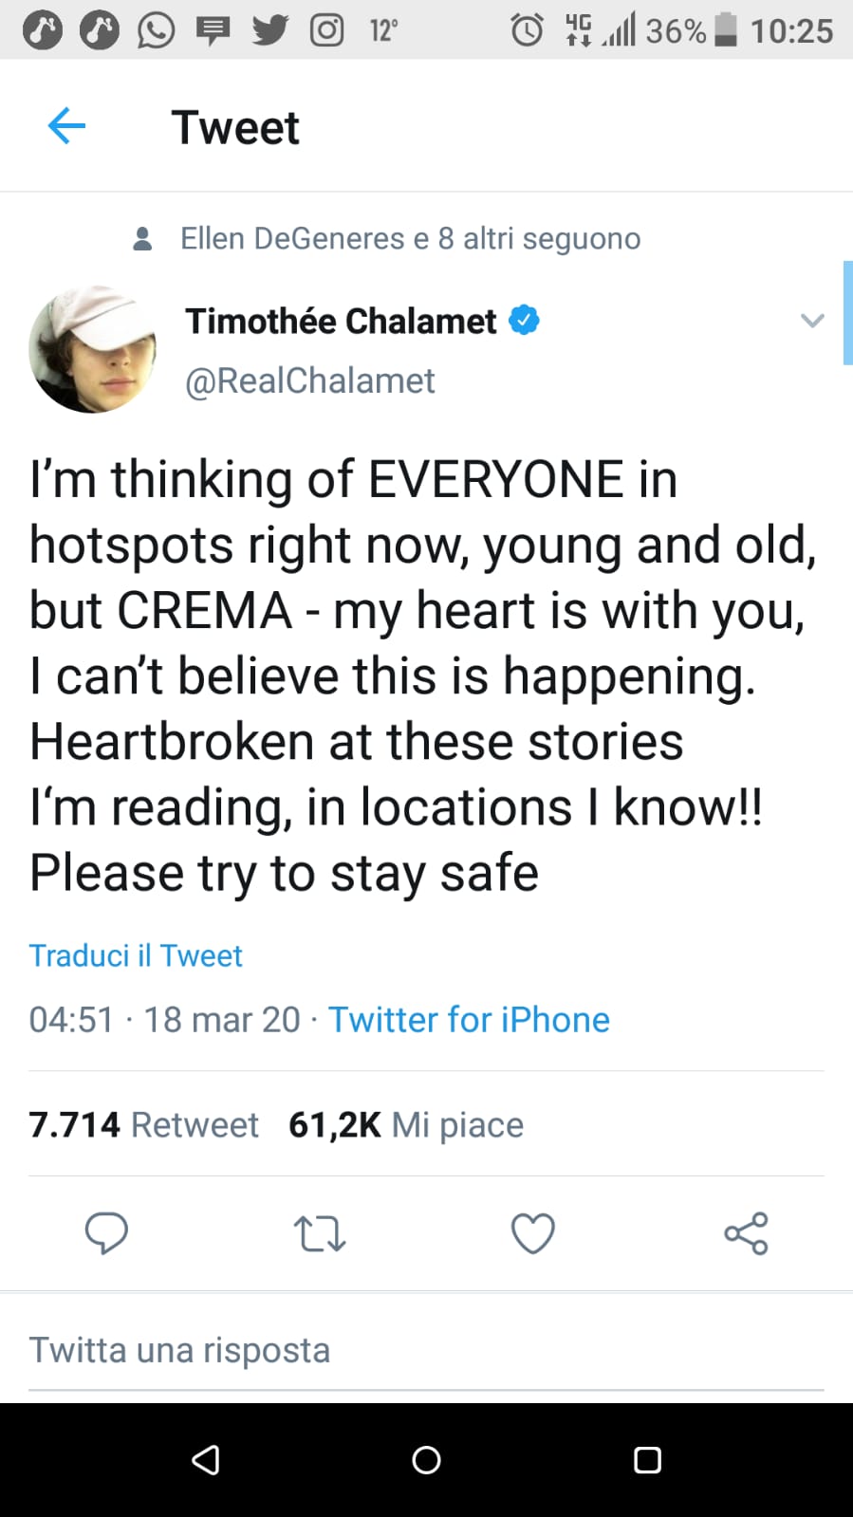View the 7.714 Retweet list
The image size is (853, 1517).
pos(143,1124)
